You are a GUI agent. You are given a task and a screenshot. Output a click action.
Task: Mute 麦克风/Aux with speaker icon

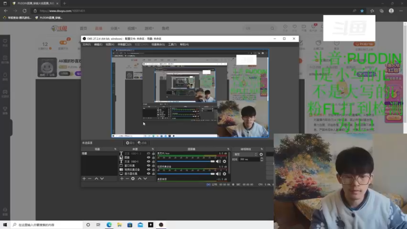point(218,161)
